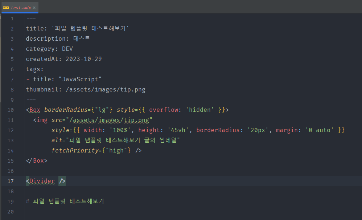The height and width of the screenshot is (220, 362).
Task: Click line number 17 in the gutter
Action: 11,181
